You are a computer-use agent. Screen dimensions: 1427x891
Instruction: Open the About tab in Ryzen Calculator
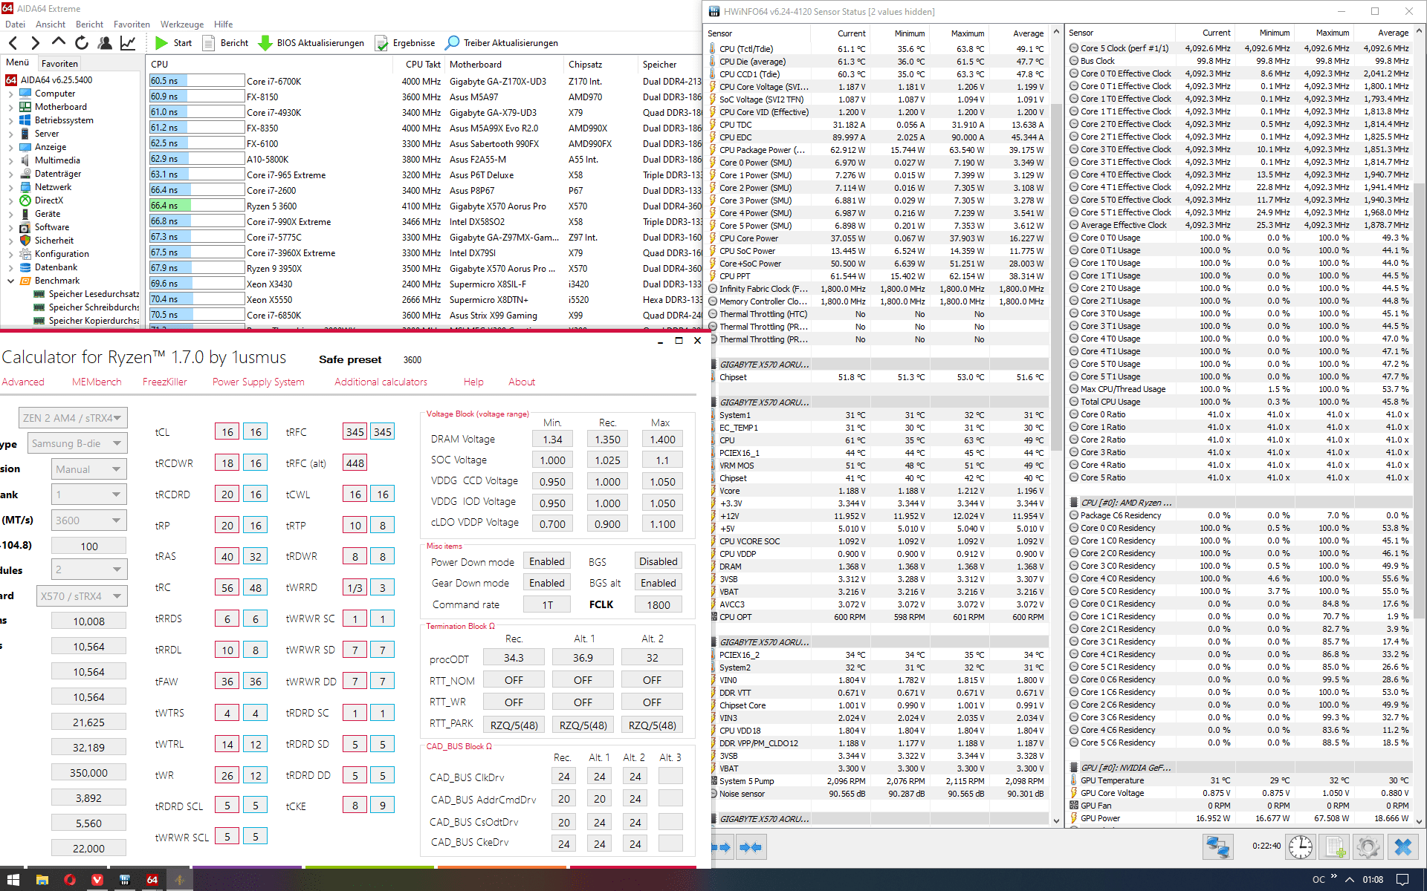pos(522,382)
